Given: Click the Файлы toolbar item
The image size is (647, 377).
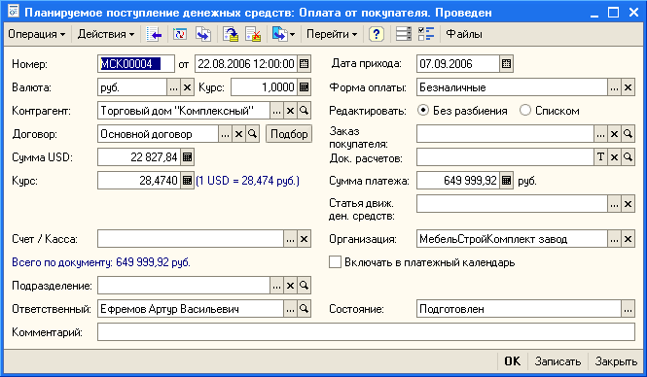Looking at the screenshot, I should point(464,34).
